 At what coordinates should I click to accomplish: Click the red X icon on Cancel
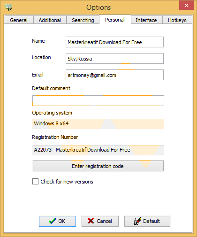[91, 221]
